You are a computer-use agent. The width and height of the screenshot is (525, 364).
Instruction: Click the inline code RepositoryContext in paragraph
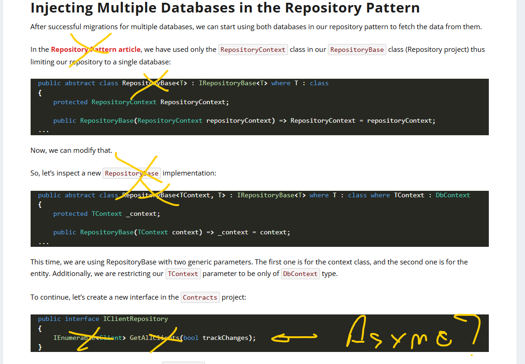coord(253,50)
